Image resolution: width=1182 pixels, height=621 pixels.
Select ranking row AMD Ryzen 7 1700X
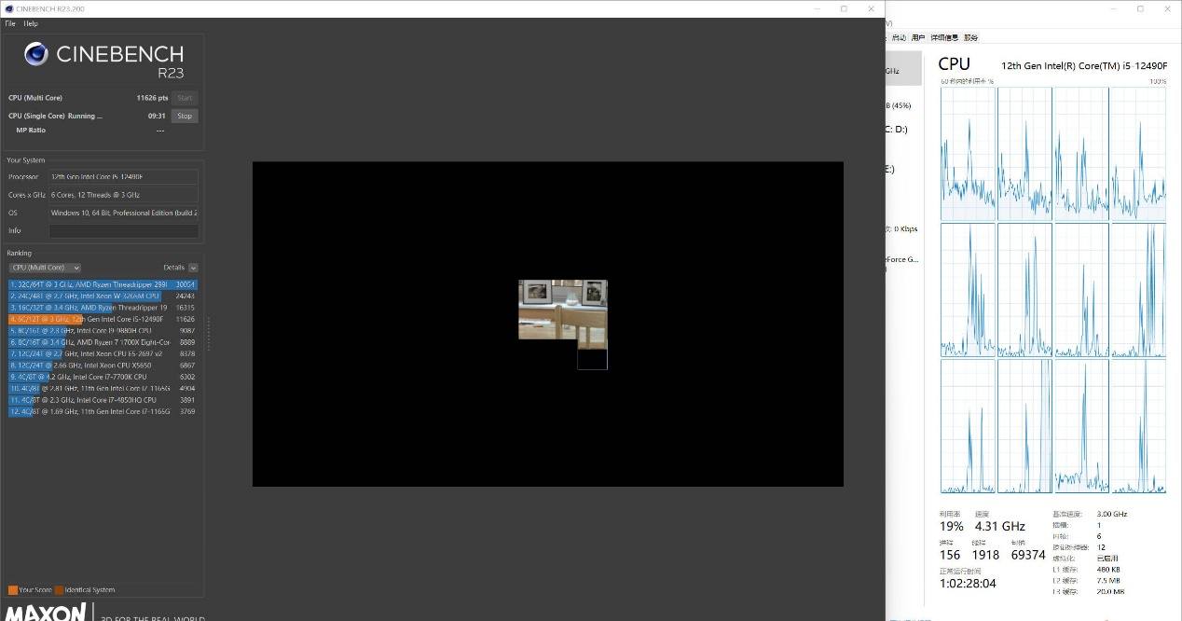tap(103, 342)
